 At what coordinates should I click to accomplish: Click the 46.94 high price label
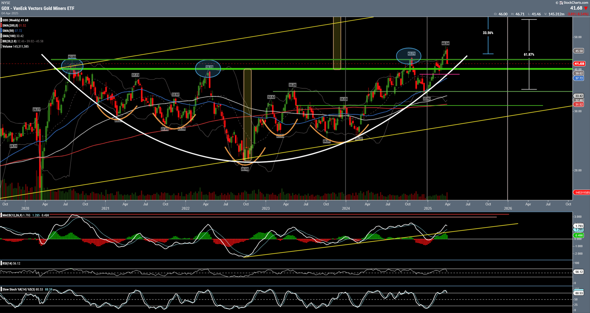tap(446, 43)
